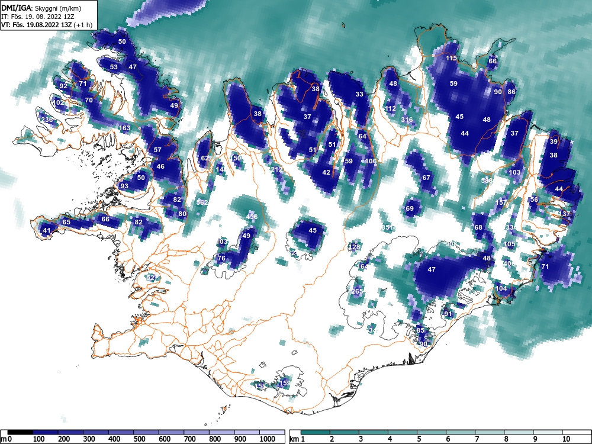Viewport: 592px width, 444px height.
Task: Click the visibility value 76 on the map
Action: 221,258
